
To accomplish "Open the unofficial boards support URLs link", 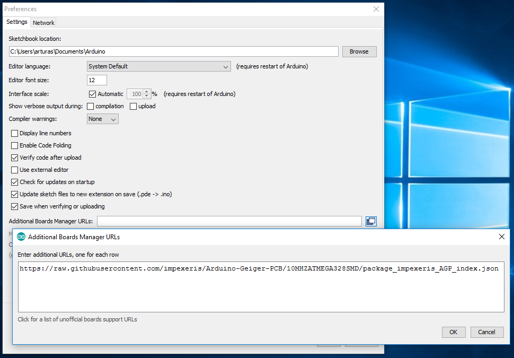I will pyautogui.click(x=77, y=319).
